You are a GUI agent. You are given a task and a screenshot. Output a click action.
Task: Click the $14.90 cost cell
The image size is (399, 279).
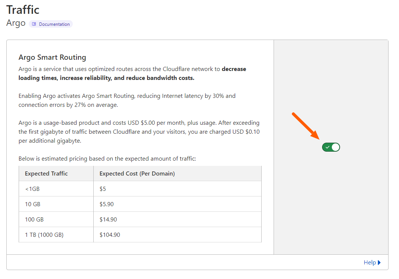(x=108, y=220)
